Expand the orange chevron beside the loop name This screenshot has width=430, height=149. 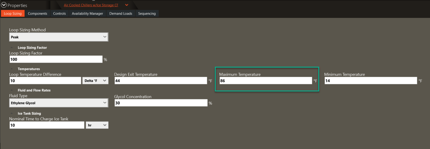tap(127, 5)
